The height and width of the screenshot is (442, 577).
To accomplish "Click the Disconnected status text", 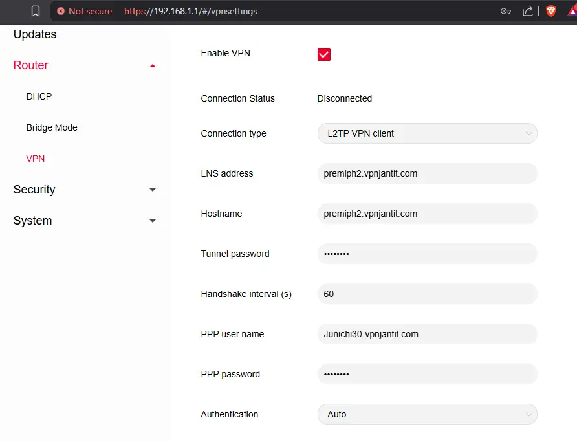I will pos(344,98).
